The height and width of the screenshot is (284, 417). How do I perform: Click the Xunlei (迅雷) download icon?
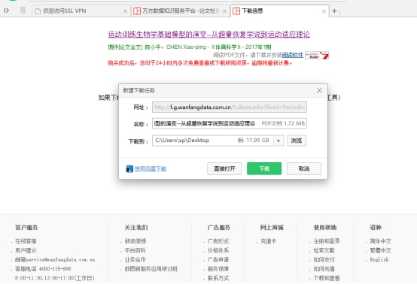[x=129, y=169]
